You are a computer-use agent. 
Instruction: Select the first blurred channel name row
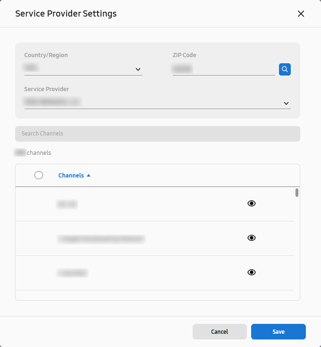point(155,204)
